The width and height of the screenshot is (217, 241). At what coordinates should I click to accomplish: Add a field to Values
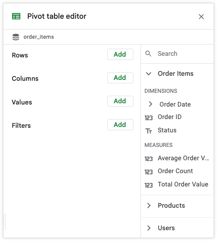point(120,101)
